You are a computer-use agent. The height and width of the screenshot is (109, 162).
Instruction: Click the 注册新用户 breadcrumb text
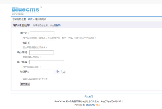(x=41, y=19)
